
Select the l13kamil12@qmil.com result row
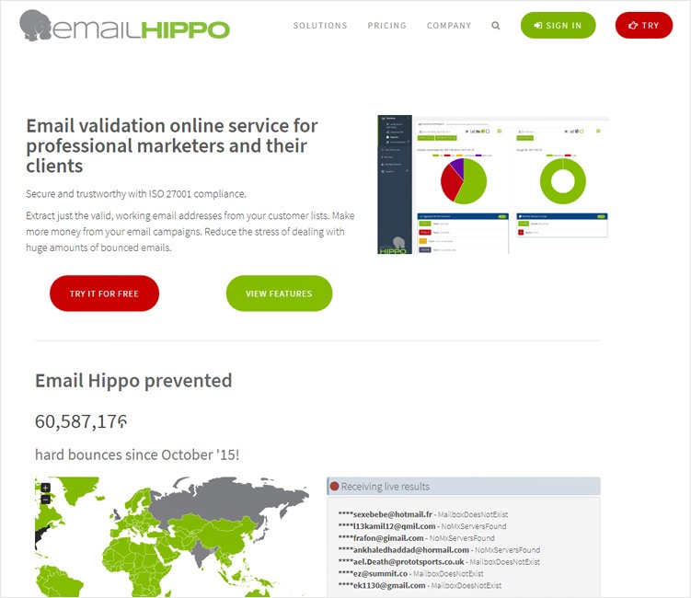(422, 526)
